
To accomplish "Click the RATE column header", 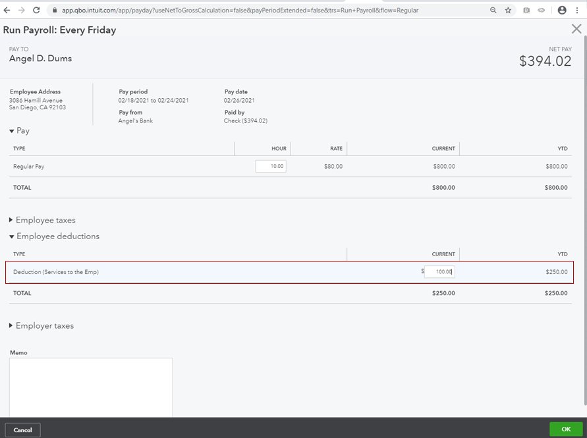I will point(336,149).
